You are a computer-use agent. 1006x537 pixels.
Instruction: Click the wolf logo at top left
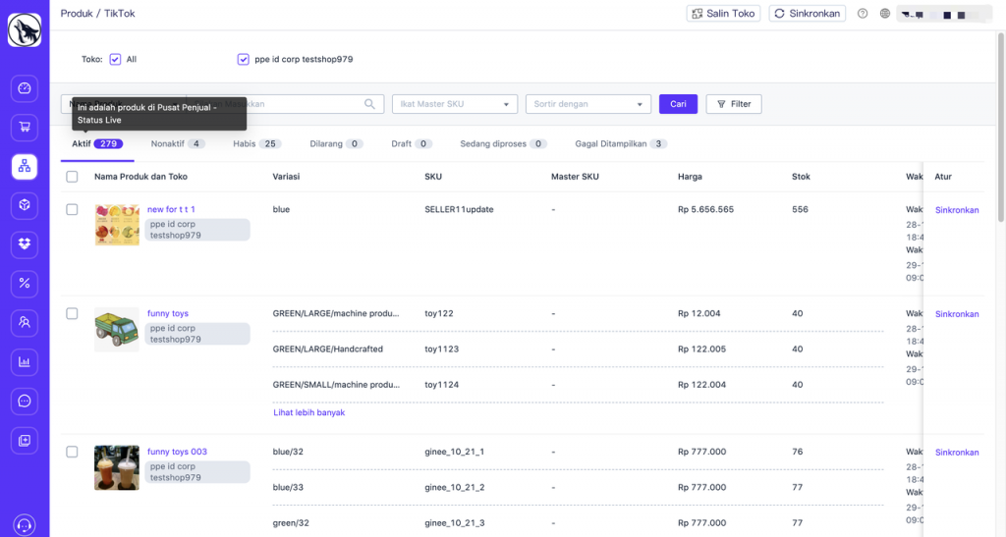25,30
